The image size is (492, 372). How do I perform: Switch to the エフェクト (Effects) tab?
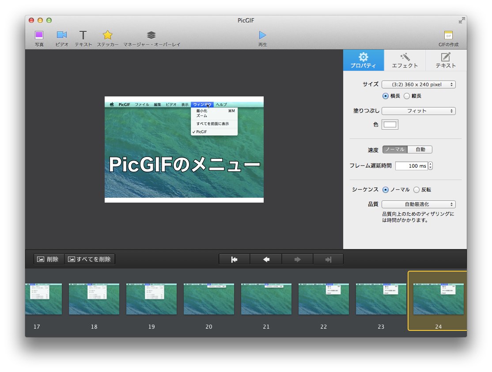pyautogui.click(x=405, y=61)
